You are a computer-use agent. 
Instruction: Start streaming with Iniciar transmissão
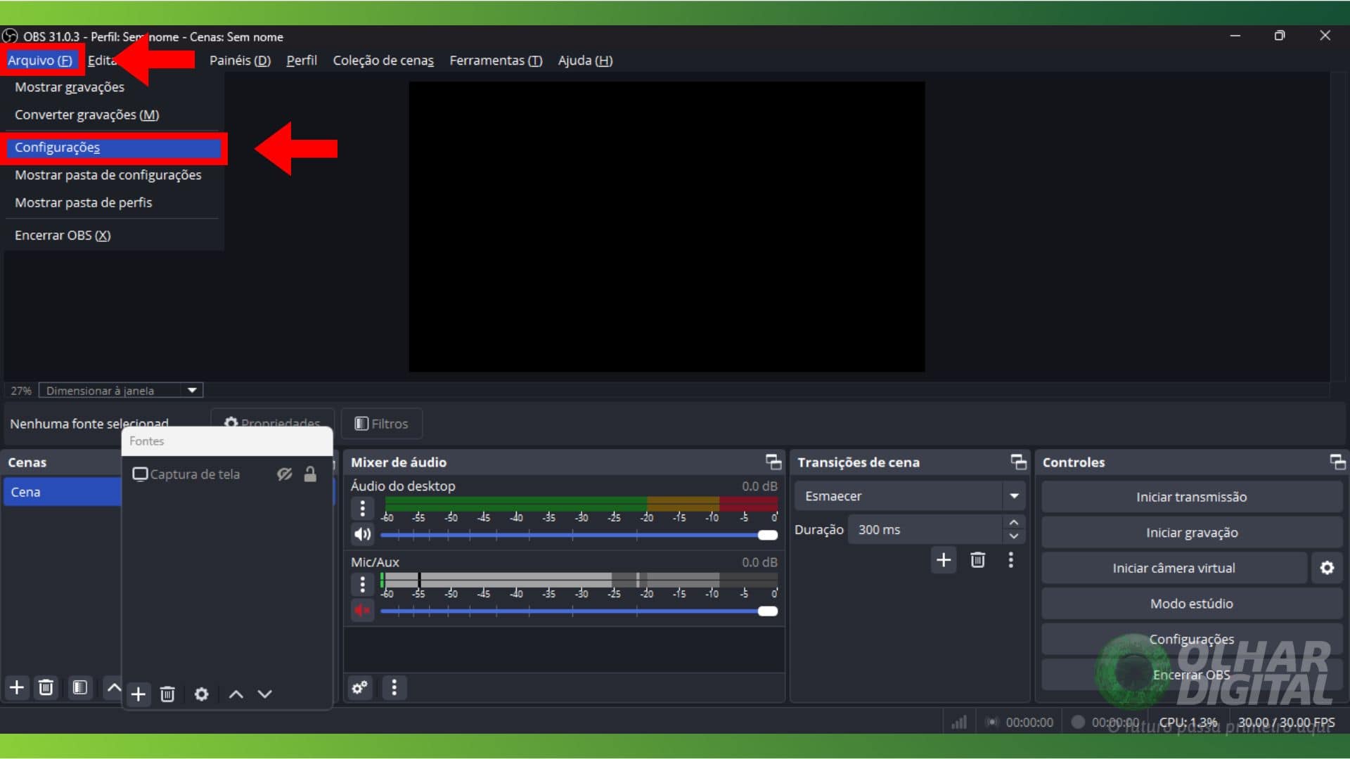pos(1191,497)
